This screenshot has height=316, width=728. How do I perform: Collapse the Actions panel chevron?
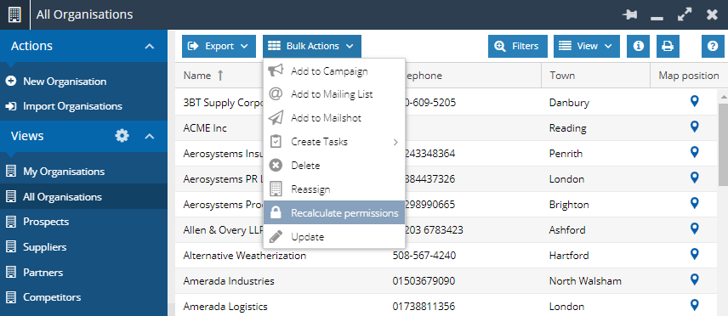pyautogui.click(x=149, y=47)
